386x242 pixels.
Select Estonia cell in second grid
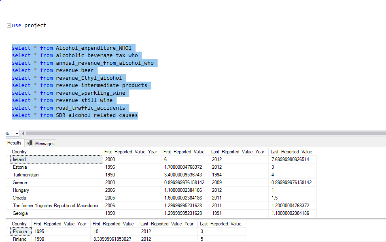[x=21, y=231]
